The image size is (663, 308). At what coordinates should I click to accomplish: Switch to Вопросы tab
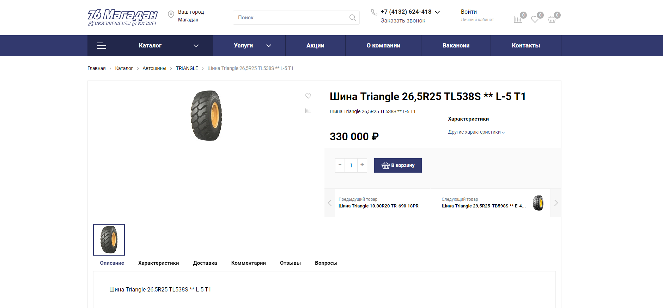click(x=326, y=263)
